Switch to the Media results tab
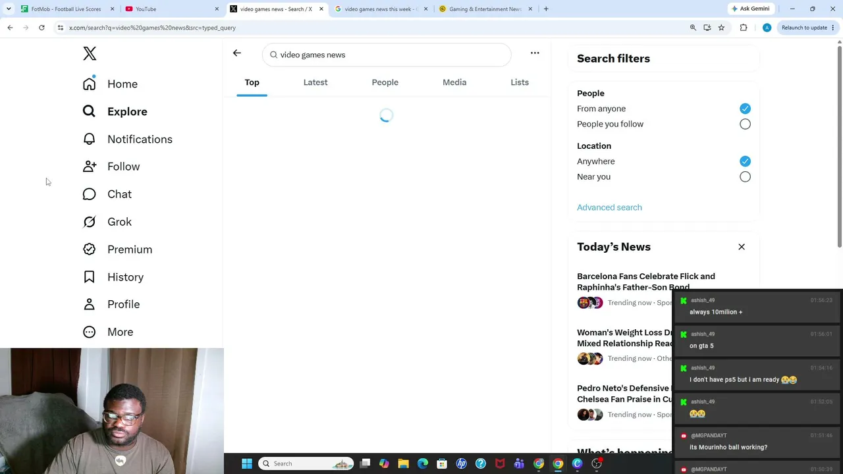Viewport: 843px width, 474px height. tap(454, 82)
